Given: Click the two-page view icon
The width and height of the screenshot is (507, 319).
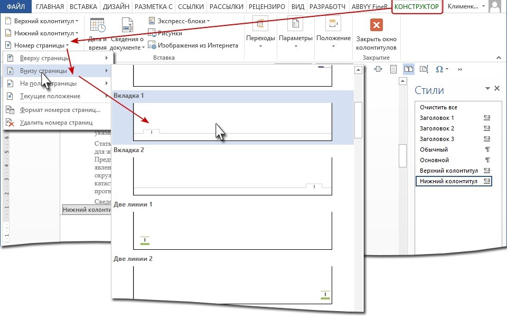Looking at the screenshot, I should [409, 69].
